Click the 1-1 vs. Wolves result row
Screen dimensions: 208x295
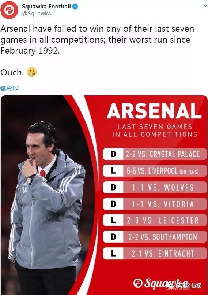pos(155,187)
